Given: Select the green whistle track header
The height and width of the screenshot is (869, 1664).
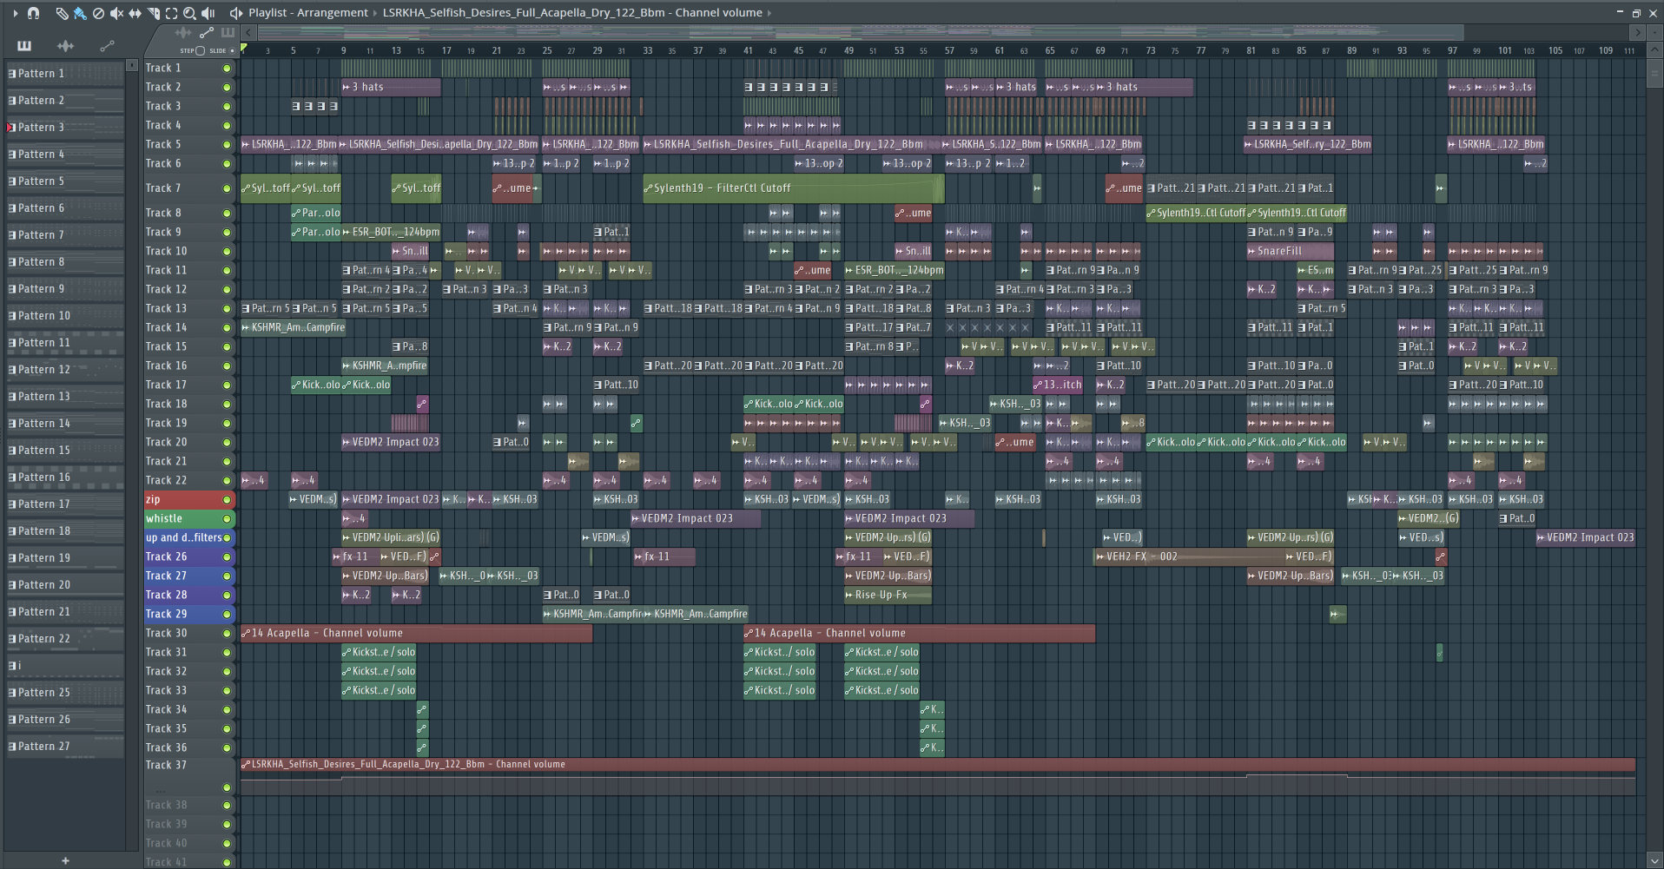Looking at the screenshot, I should click(190, 519).
